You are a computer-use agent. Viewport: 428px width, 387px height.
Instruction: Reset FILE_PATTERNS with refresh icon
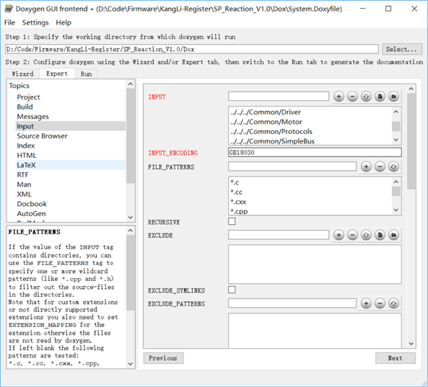(x=393, y=166)
